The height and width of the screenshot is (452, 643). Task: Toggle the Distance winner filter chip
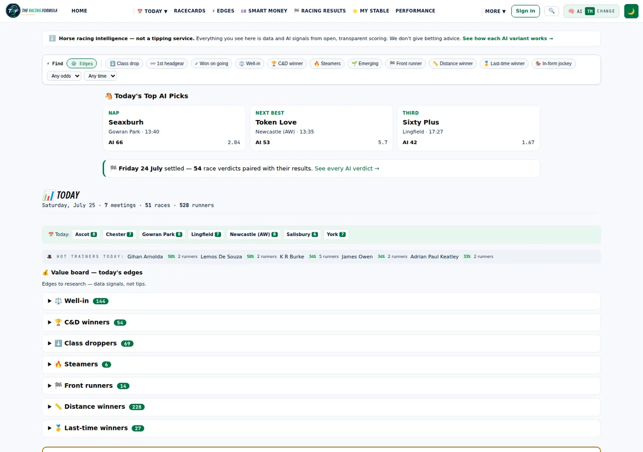[453, 63]
